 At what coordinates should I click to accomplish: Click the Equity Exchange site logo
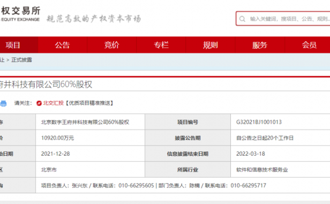coord(20,13)
